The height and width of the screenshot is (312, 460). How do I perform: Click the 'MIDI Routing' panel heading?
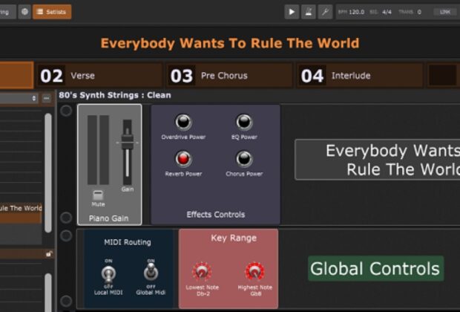[x=128, y=242]
